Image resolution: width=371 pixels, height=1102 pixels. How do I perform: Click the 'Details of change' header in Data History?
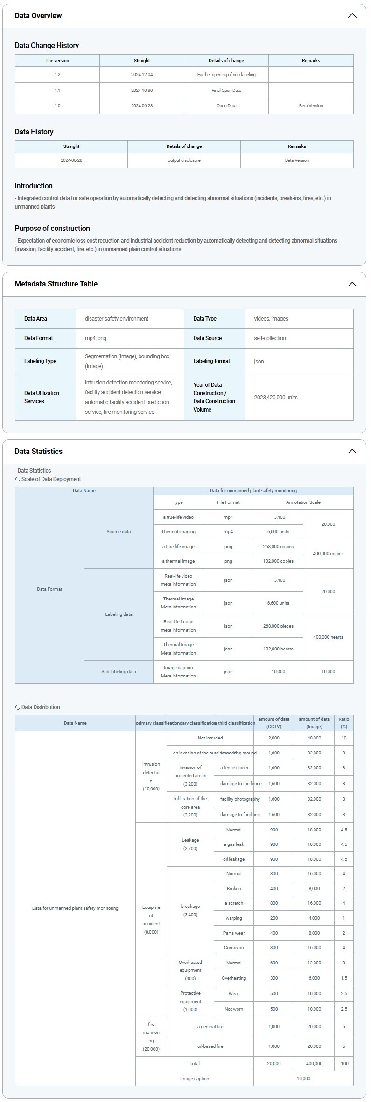pos(184,146)
